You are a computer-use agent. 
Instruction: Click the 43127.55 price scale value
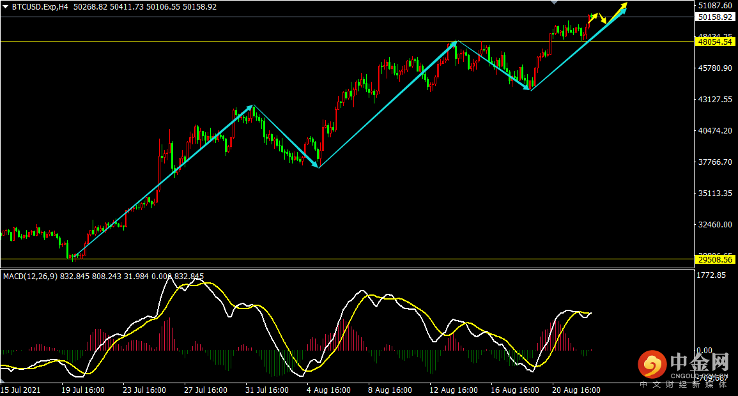[715, 100]
